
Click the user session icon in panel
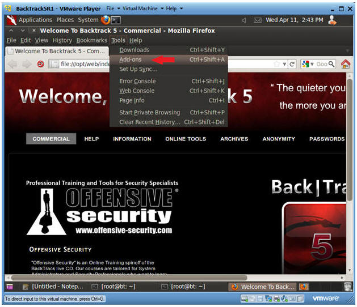(x=333, y=20)
